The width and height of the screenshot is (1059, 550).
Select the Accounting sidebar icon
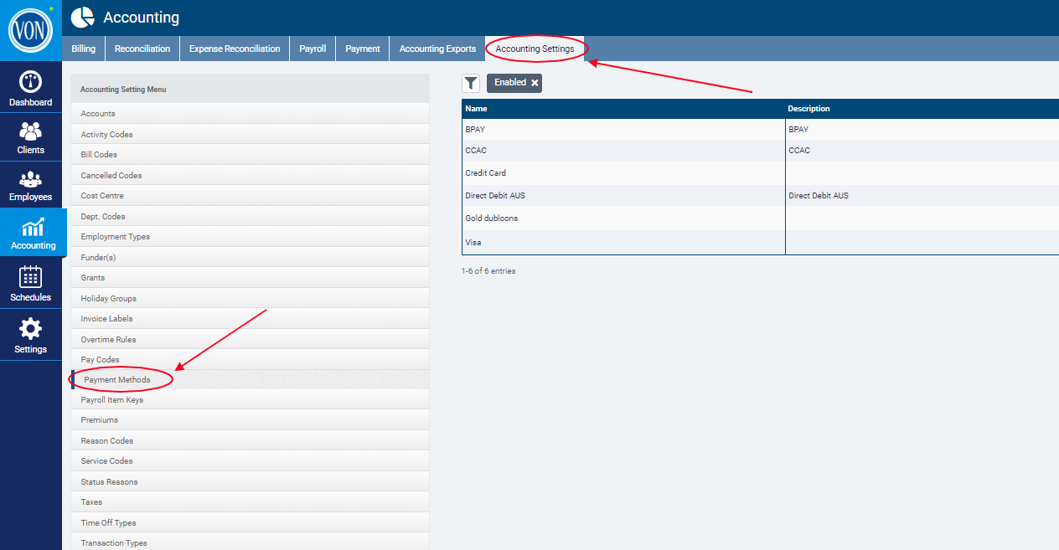[x=33, y=228]
